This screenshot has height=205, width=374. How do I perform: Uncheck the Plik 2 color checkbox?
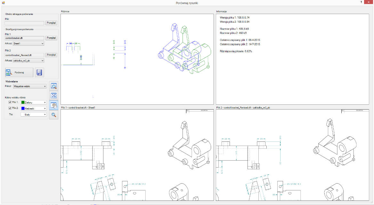coord(10,108)
